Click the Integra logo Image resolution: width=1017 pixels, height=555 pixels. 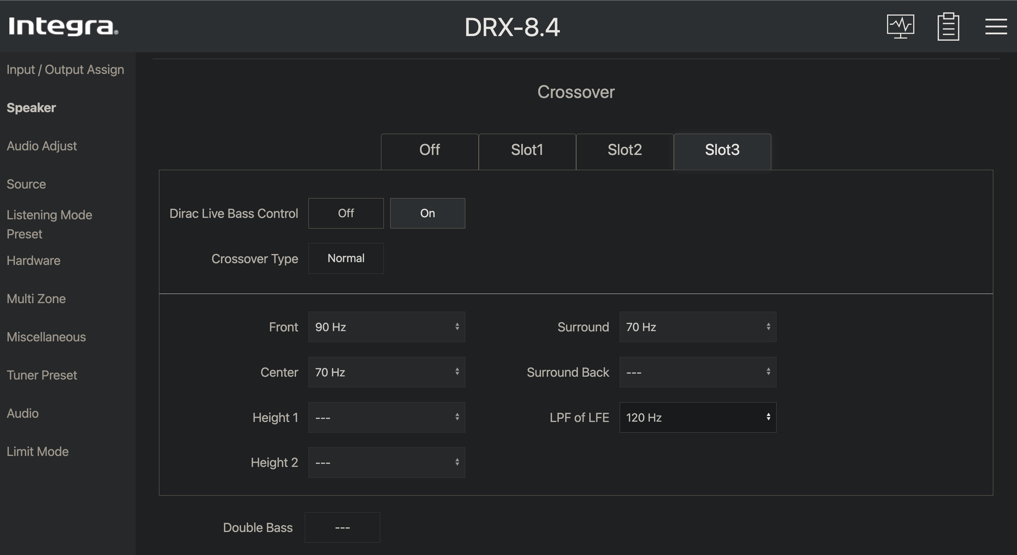(x=63, y=27)
